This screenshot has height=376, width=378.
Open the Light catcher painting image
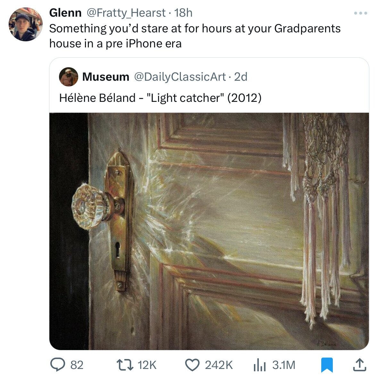pyautogui.click(x=209, y=231)
